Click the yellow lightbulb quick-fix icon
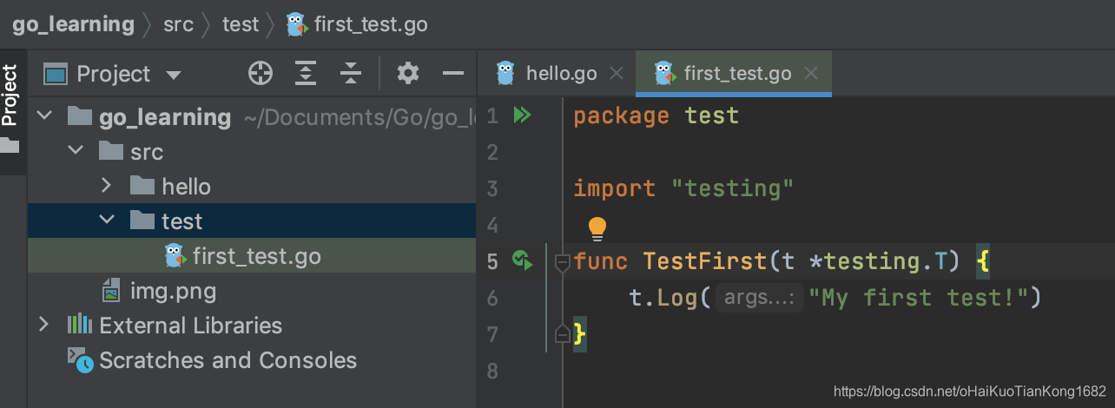The width and height of the screenshot is (1115, 408). 597,227
